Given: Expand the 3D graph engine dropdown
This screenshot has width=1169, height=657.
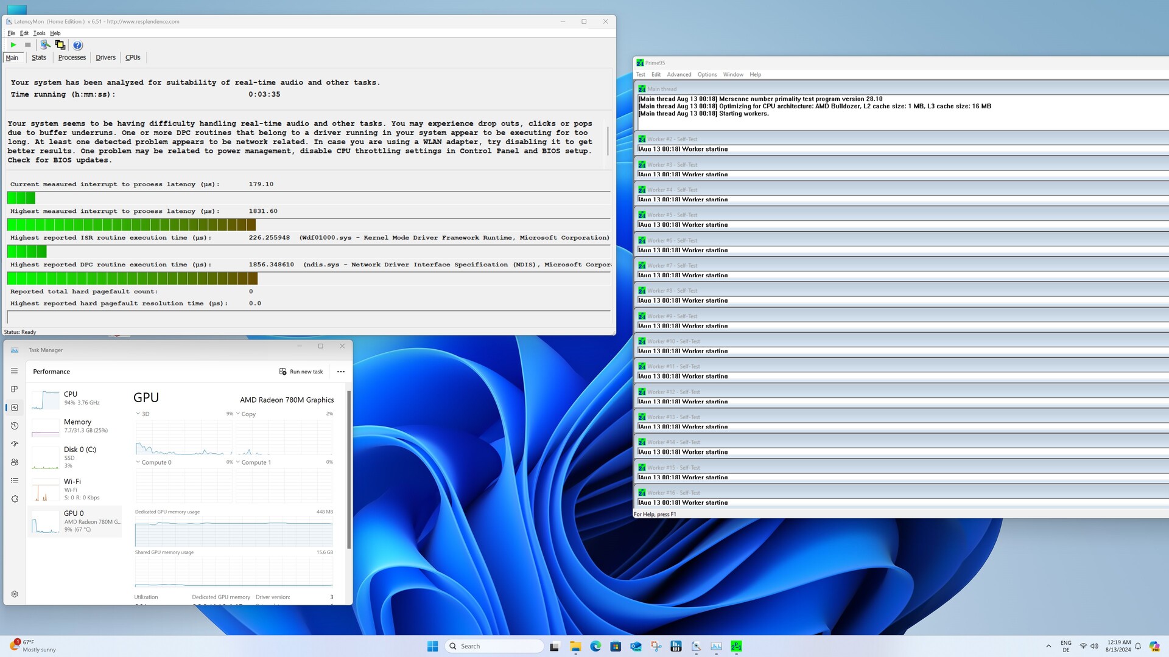Looking at the screenshot, I should pyautogui.click(x=138, y=414).
